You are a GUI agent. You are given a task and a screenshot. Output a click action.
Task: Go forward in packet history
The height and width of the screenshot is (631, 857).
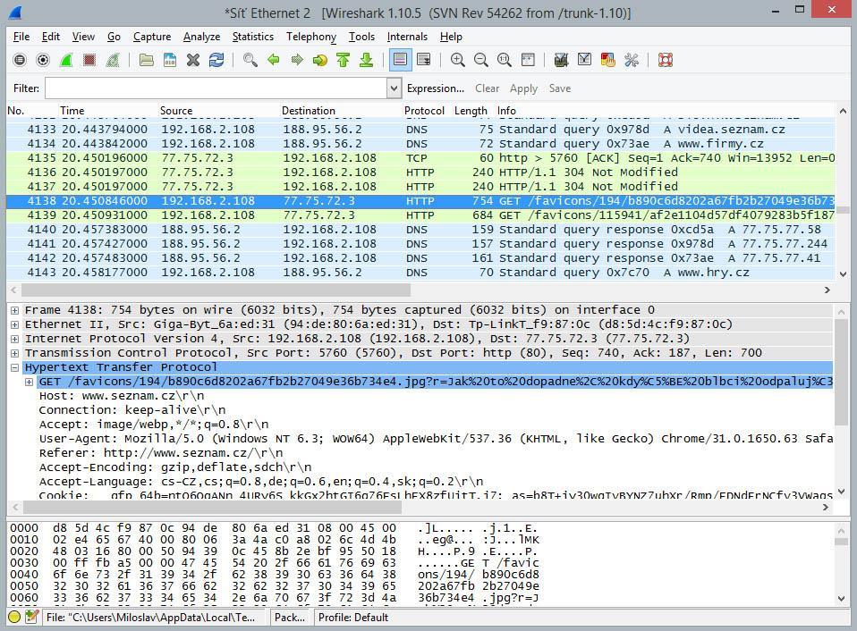pos(297,60)
